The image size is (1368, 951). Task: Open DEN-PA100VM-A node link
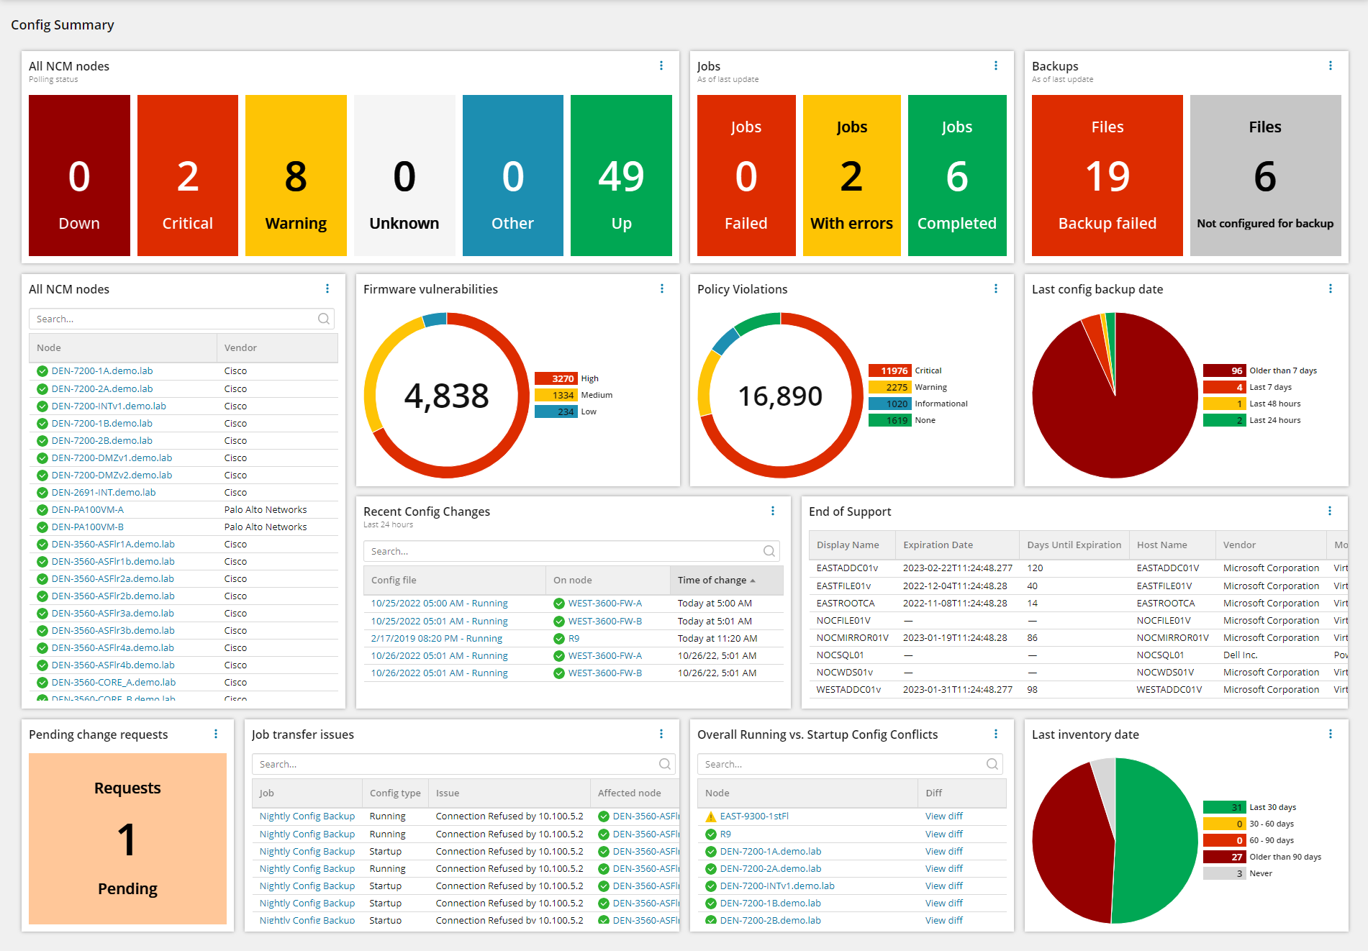pyautogui.click(x=88, y=509)
